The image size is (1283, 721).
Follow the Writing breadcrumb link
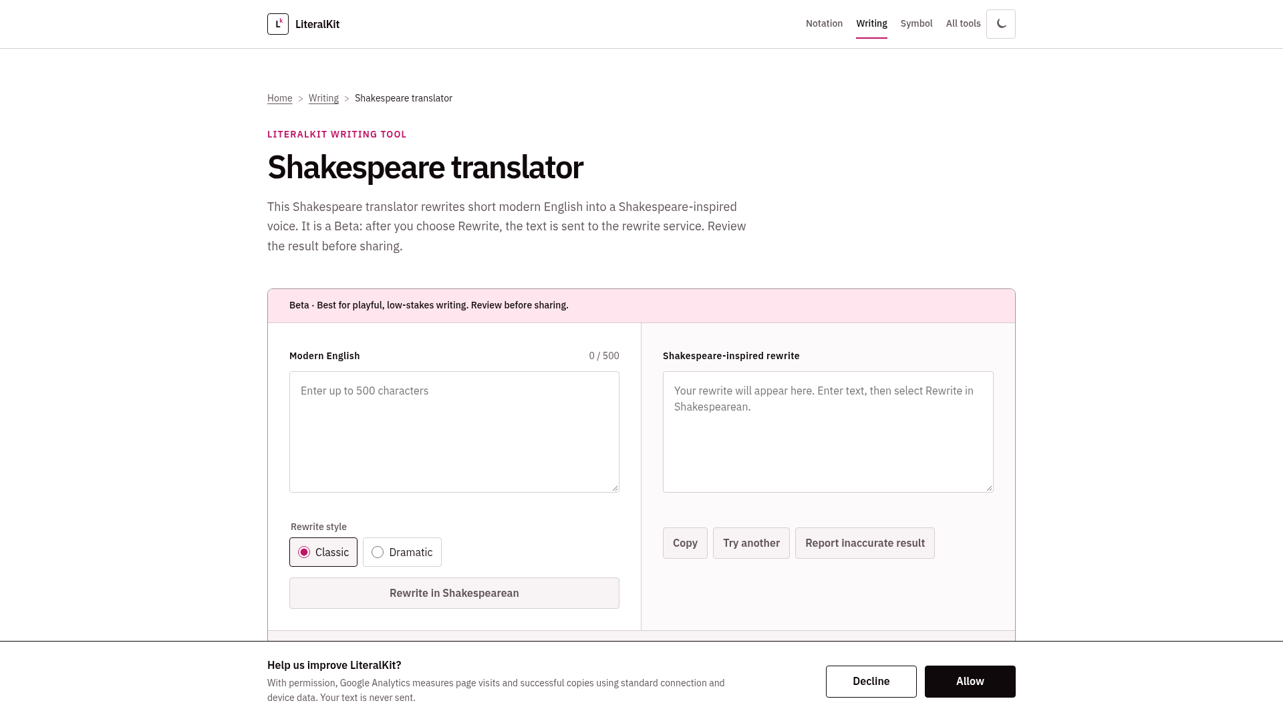[x=323, y=98]
